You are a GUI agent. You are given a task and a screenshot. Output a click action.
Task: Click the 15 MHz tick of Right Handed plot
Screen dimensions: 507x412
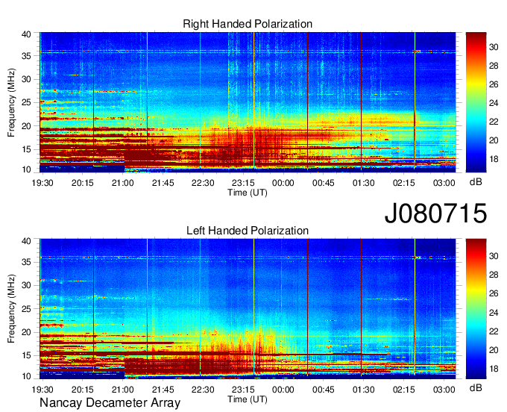click(26, 149)
